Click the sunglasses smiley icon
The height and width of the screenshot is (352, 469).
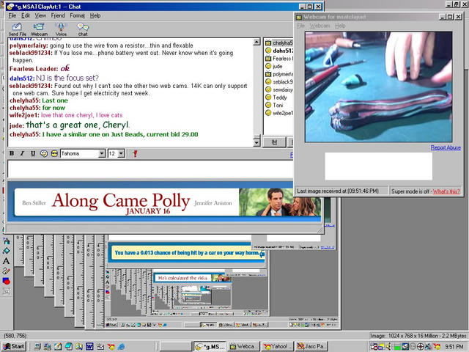tap(54, 153)
